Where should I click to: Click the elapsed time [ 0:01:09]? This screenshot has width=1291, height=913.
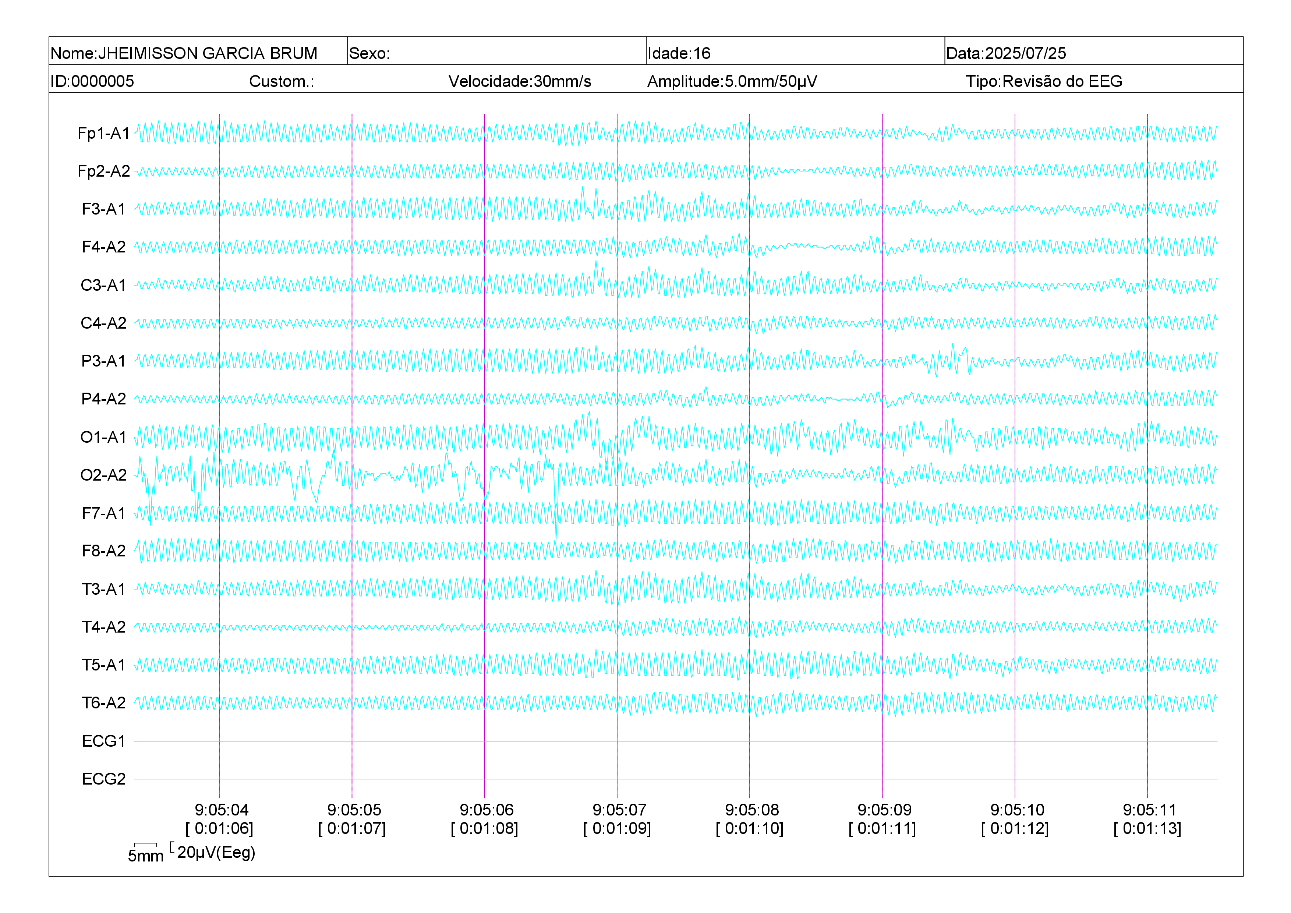(618, 829)
